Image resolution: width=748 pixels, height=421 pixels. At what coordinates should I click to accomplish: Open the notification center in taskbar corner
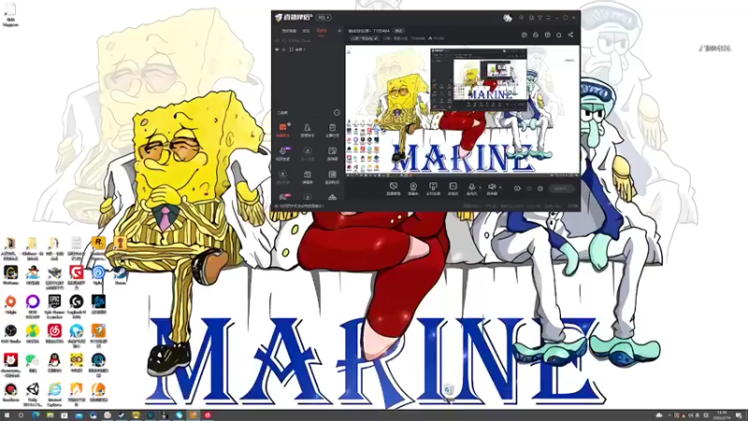[x=740, y=415]
